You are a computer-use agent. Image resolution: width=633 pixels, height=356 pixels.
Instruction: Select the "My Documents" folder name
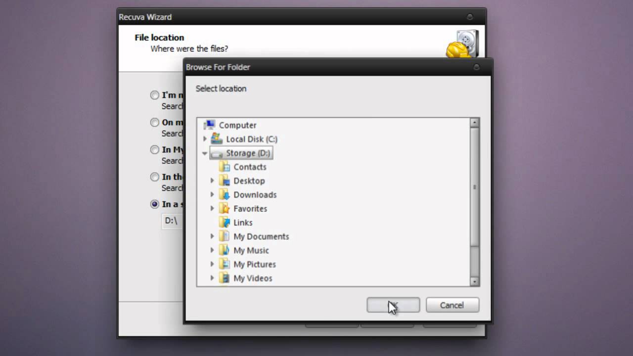click(261, 236)
